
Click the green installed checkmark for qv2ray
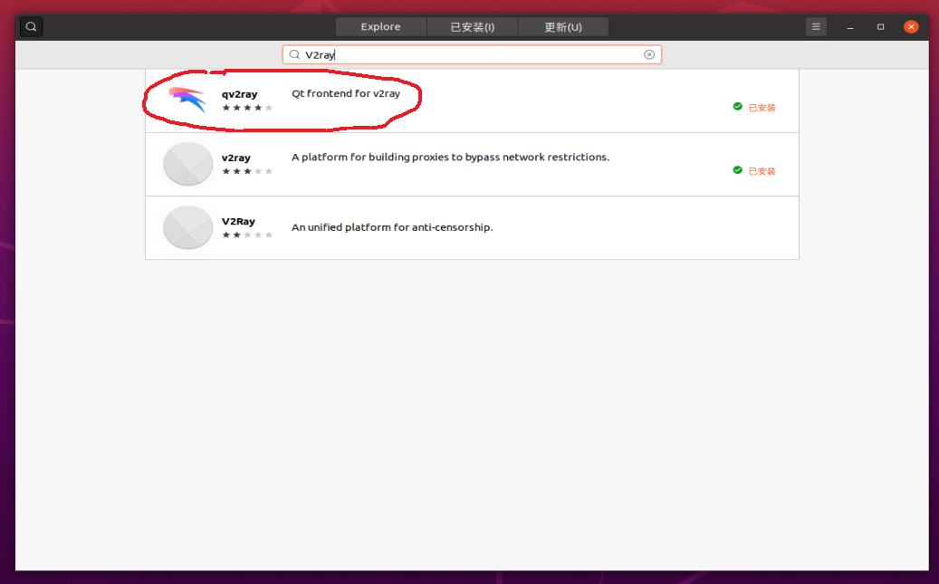pyautogui.click(x=738, y=106)
